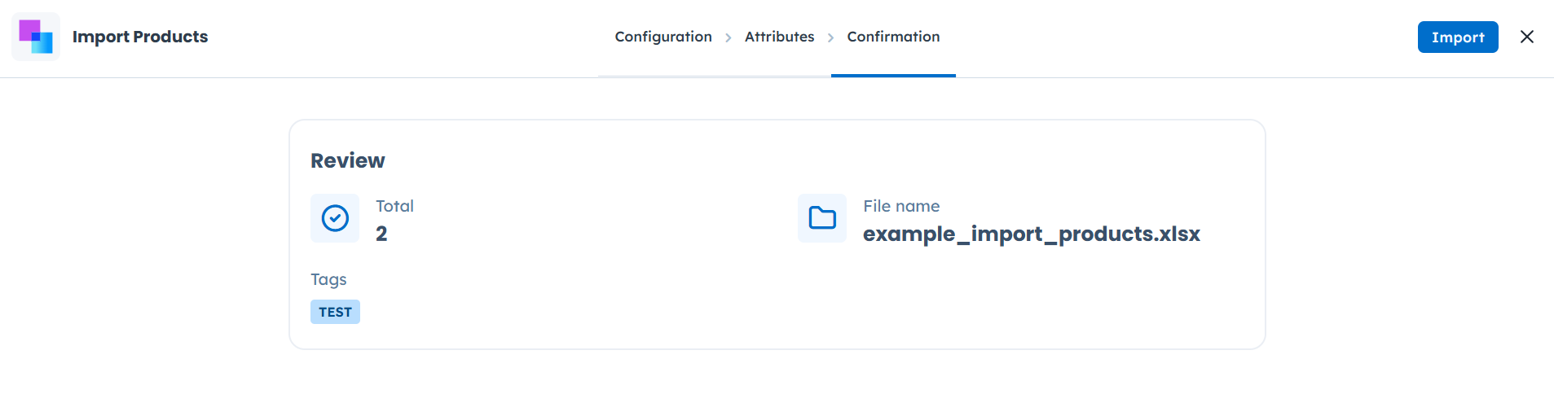Switch to the Attributes step

tap(779, 37)
